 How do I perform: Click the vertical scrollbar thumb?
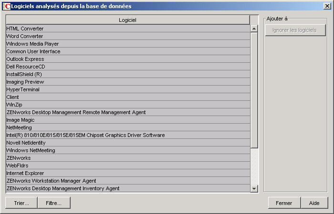click(254, 90)
